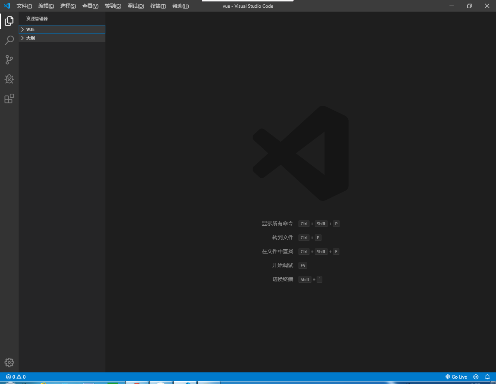This screenshot has width=496, height=384.
Task: Minimize the VS Code window
Action: (x=451, y=6)
